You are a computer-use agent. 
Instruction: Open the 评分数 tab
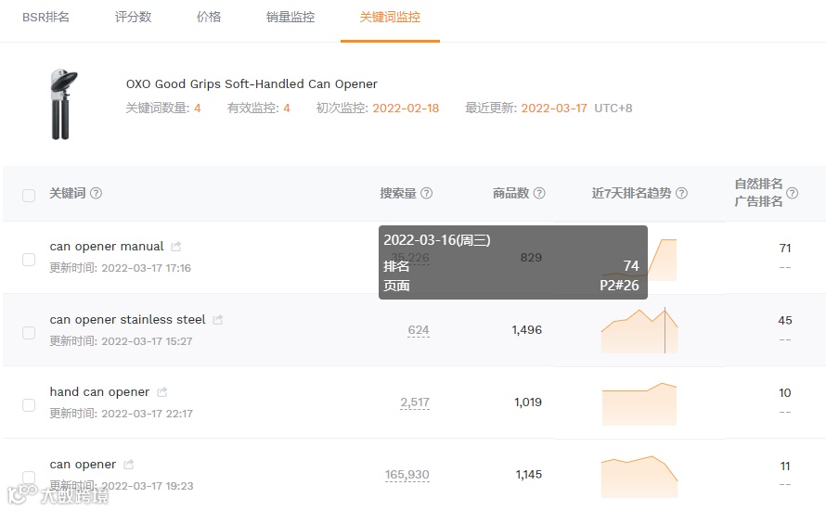[134, 17]
